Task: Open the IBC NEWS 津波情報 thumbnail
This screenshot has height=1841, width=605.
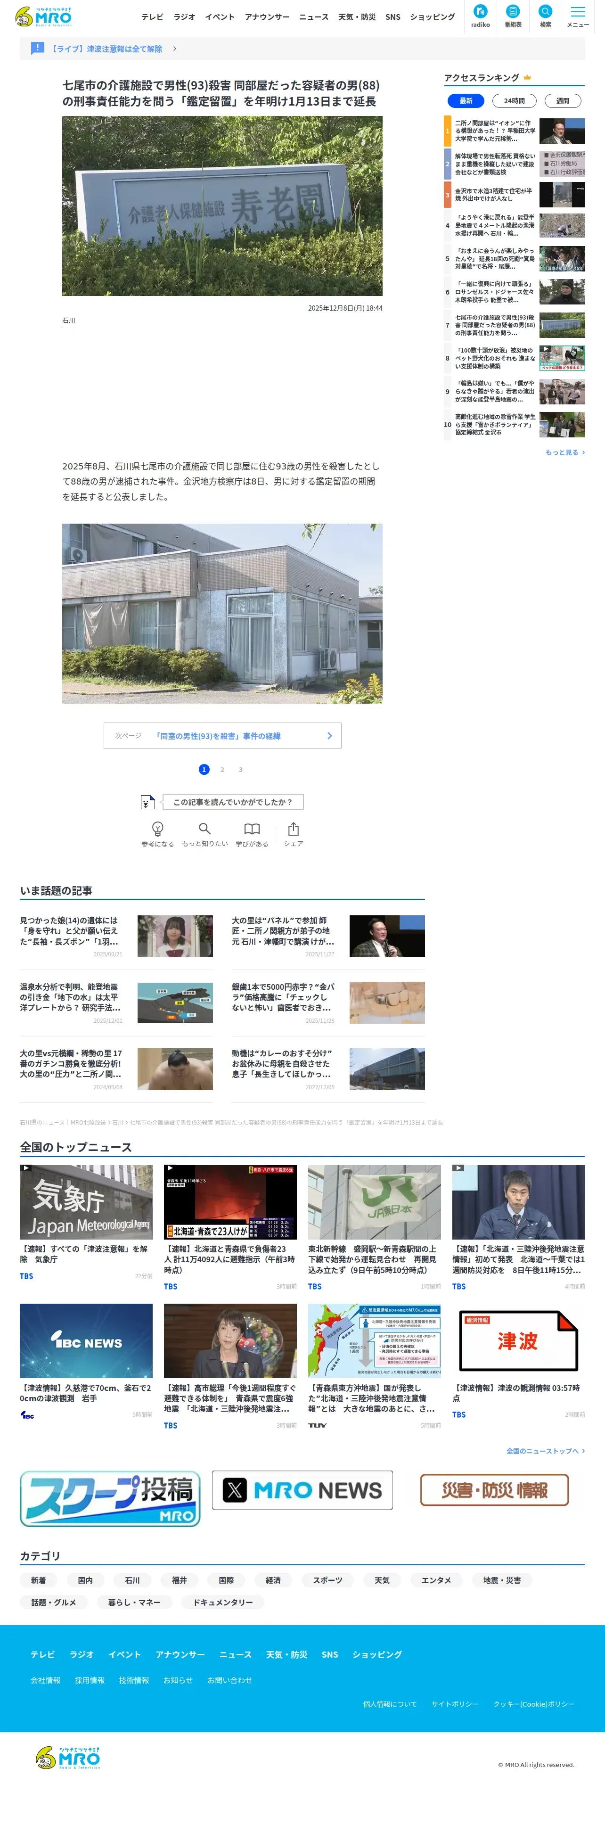Action: coord(86,1341)
